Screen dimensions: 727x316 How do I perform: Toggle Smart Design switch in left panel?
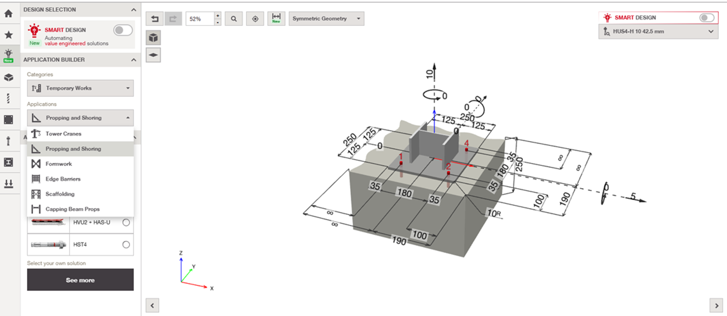pyautogui.click(x=123, y=30)
